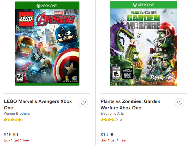Open the LEGO Marvel's Avengers cover image
187x145 pixels.
coord(47,44)
